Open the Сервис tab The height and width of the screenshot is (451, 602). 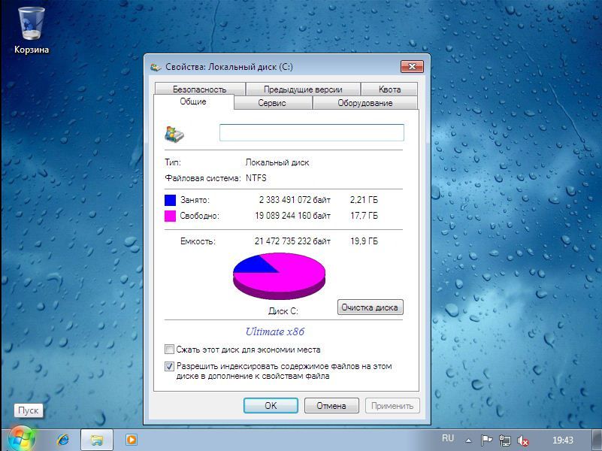[272, 103]
